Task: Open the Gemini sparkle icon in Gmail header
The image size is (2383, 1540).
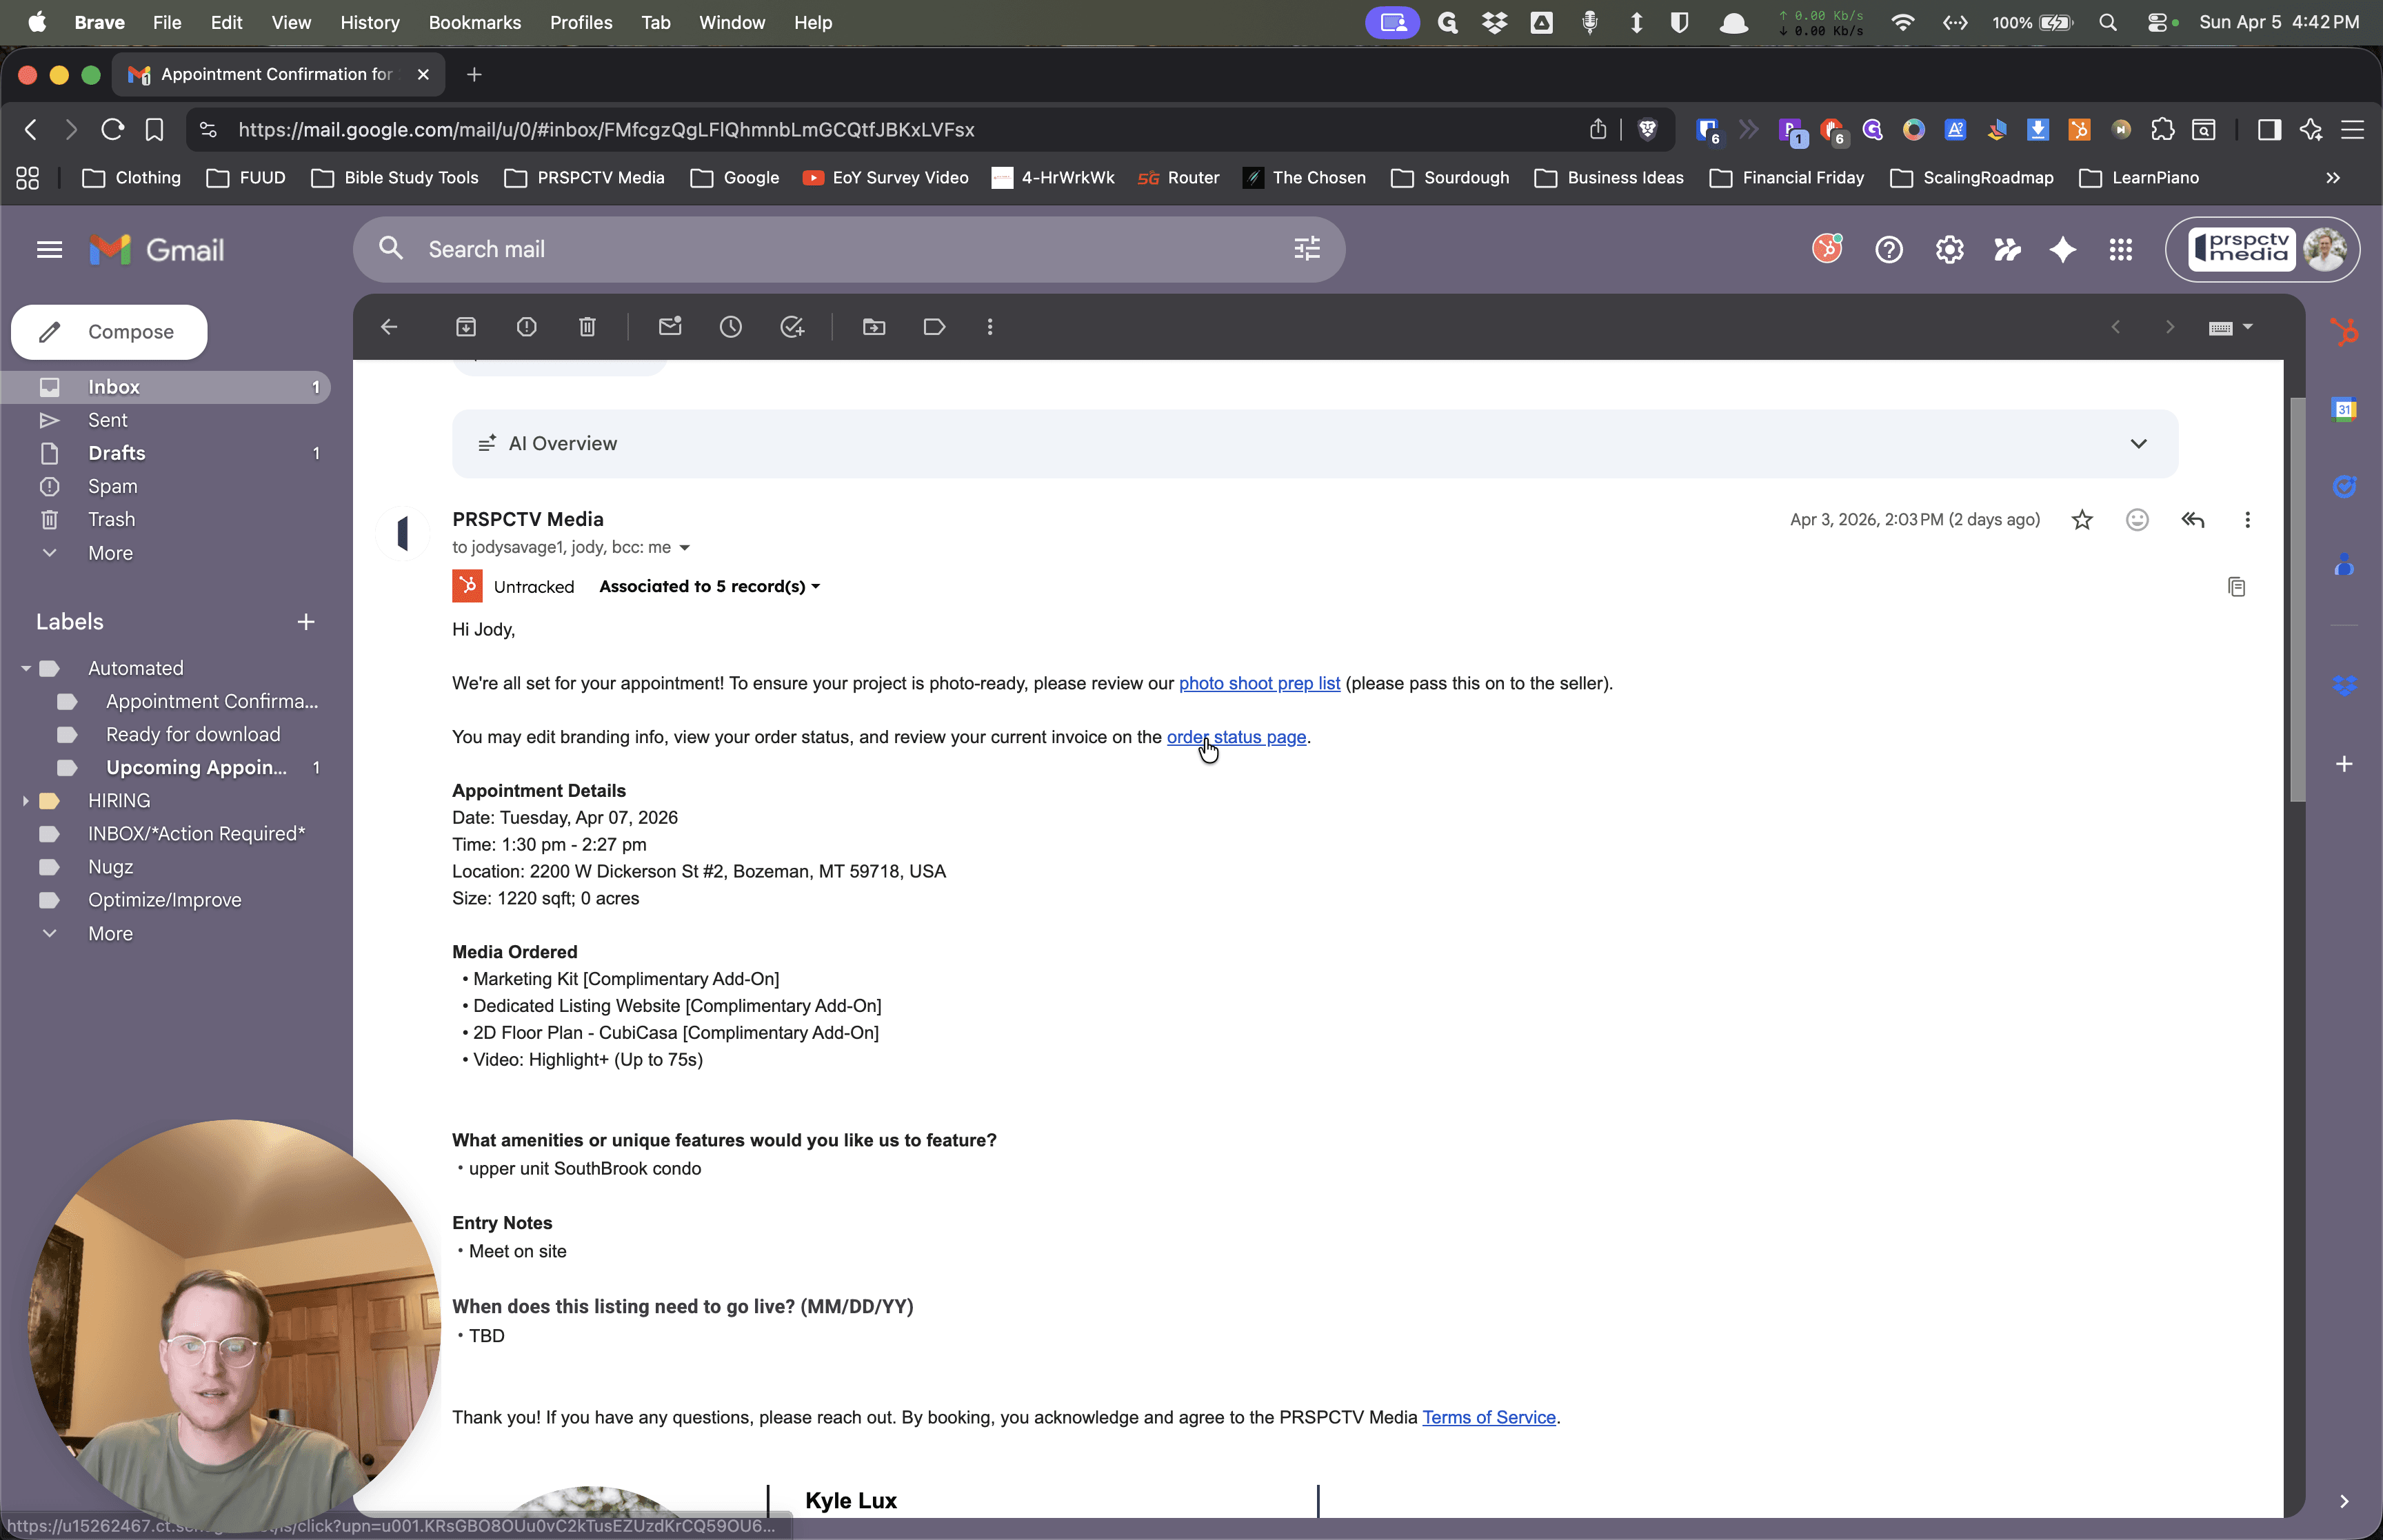Action: tap(2063, 250)
